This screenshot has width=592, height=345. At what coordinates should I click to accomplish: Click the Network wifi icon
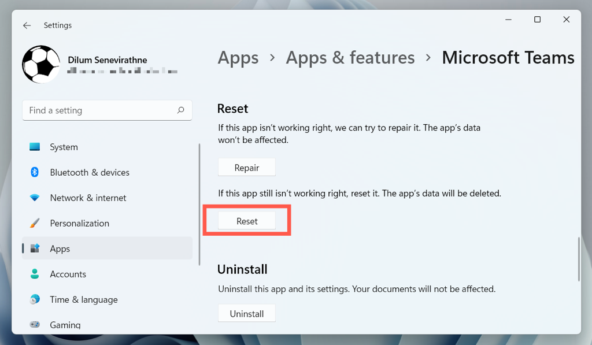(35, 198)
